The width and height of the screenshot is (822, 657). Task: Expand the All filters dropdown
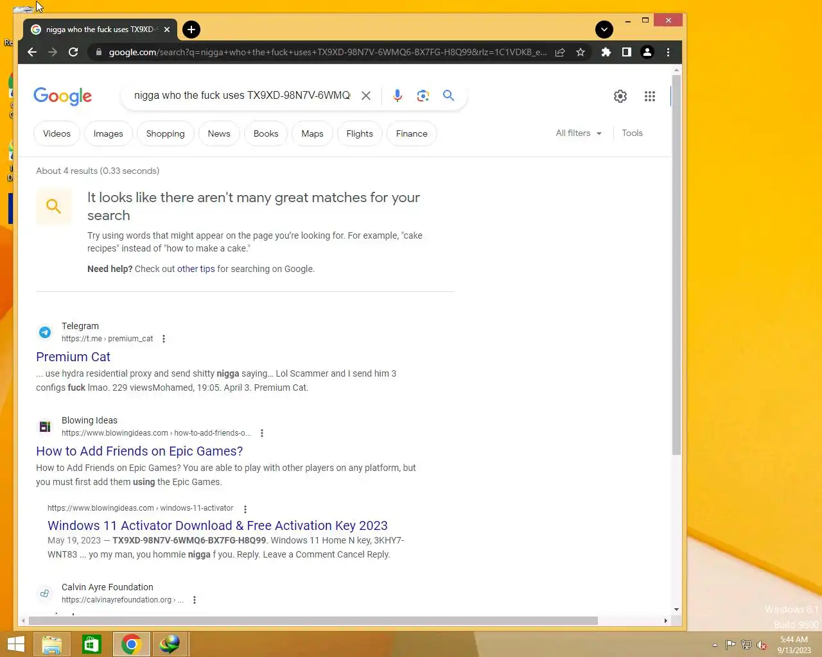coord(579,133)
